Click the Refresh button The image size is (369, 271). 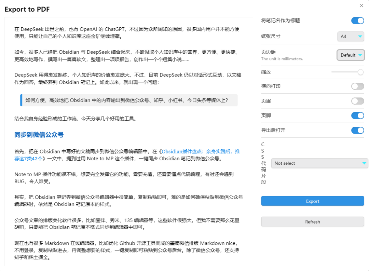tap(313, 221)
